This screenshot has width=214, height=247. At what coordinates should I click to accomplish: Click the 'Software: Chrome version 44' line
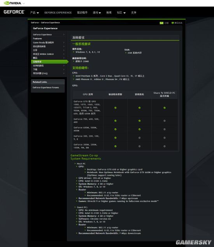point(95,219)
